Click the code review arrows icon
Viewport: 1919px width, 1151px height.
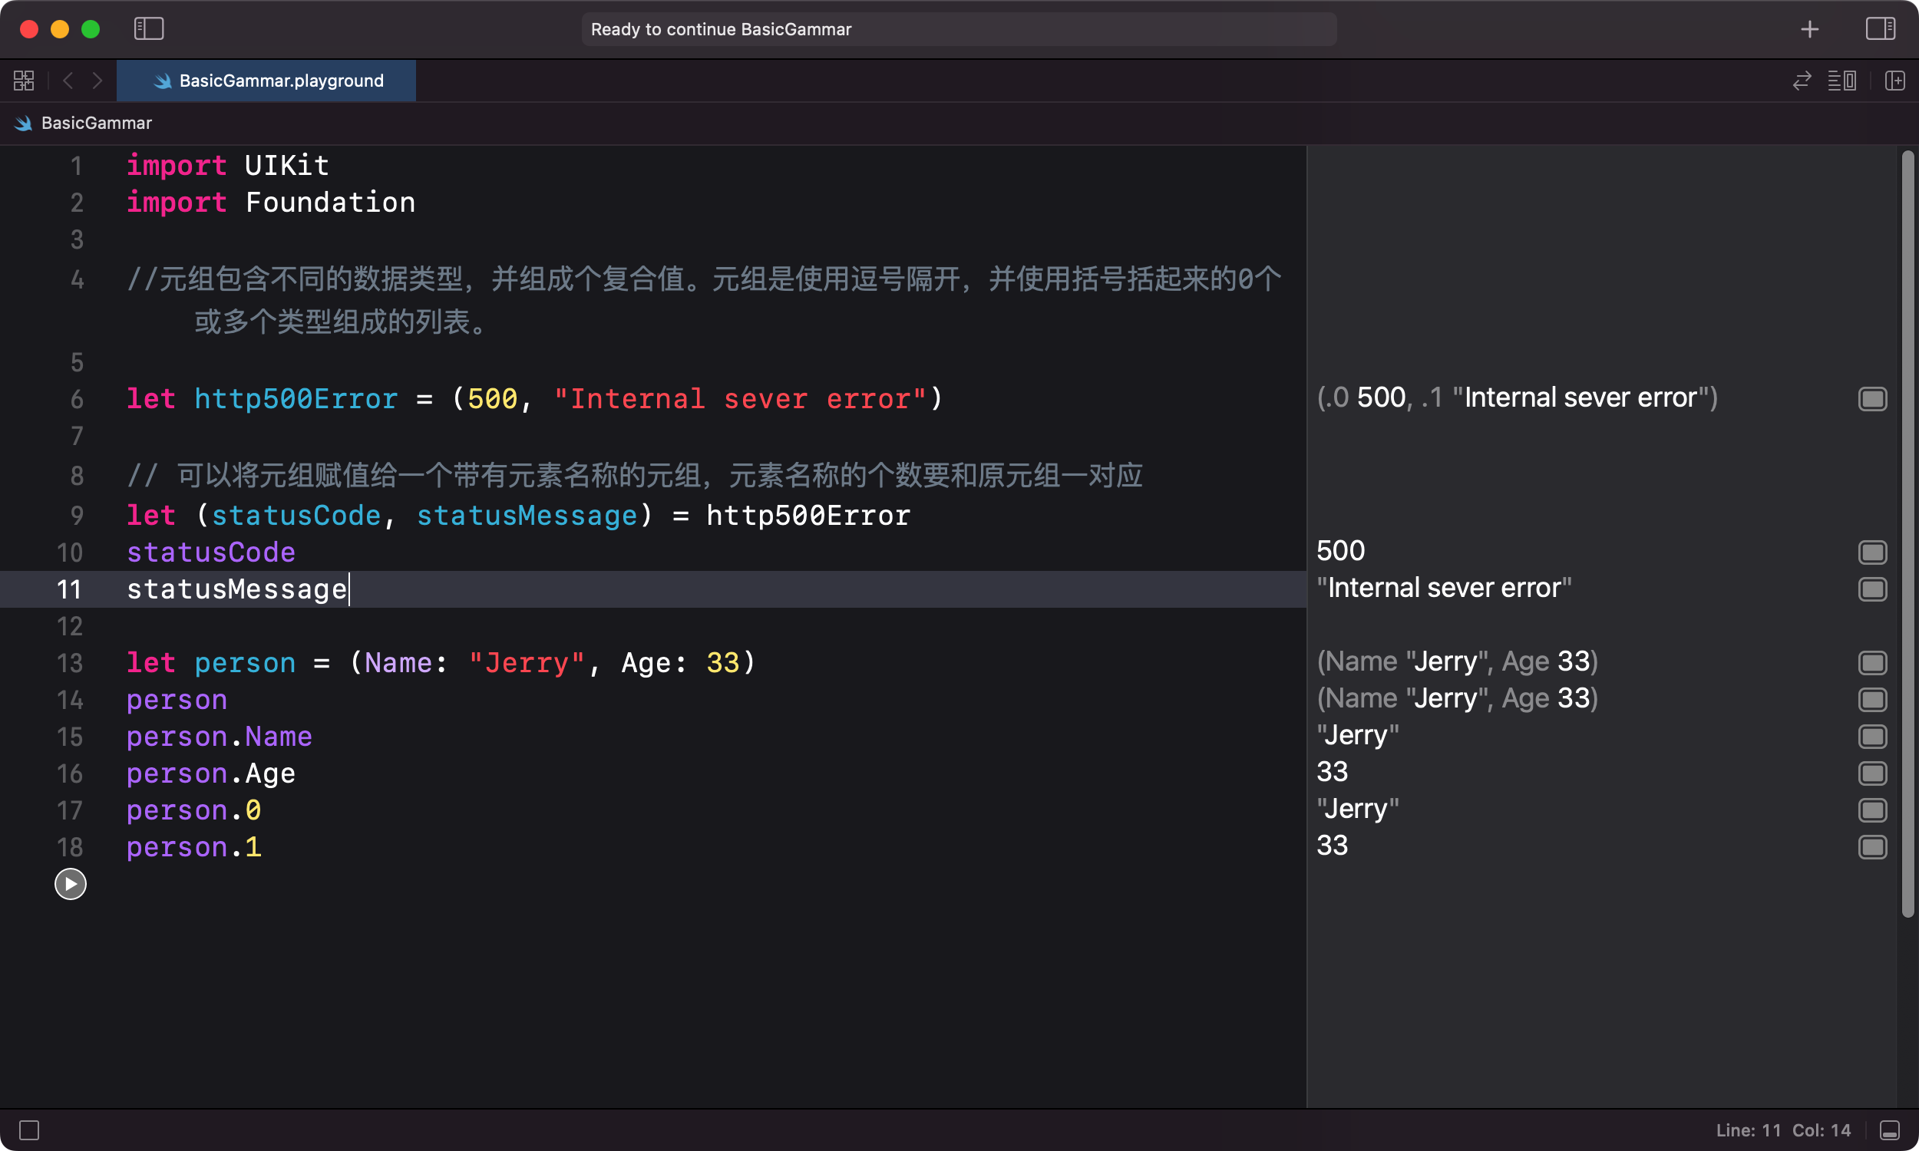(x=1801, y=81)
